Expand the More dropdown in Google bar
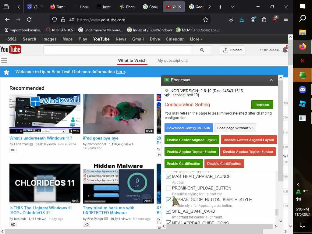Screen dimensions: 312x234 pyautogui.click(x=196, y=39)
